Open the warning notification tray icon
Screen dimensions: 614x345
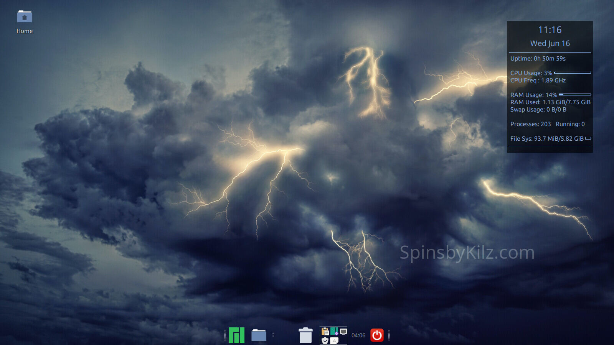pyautogui.click(x=334, y=340)
